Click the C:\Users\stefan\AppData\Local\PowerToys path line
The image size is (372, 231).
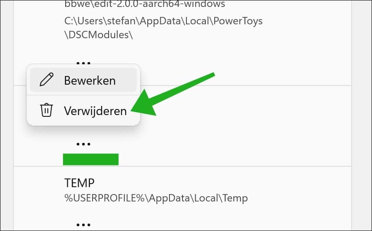click(x=163, y=21)
